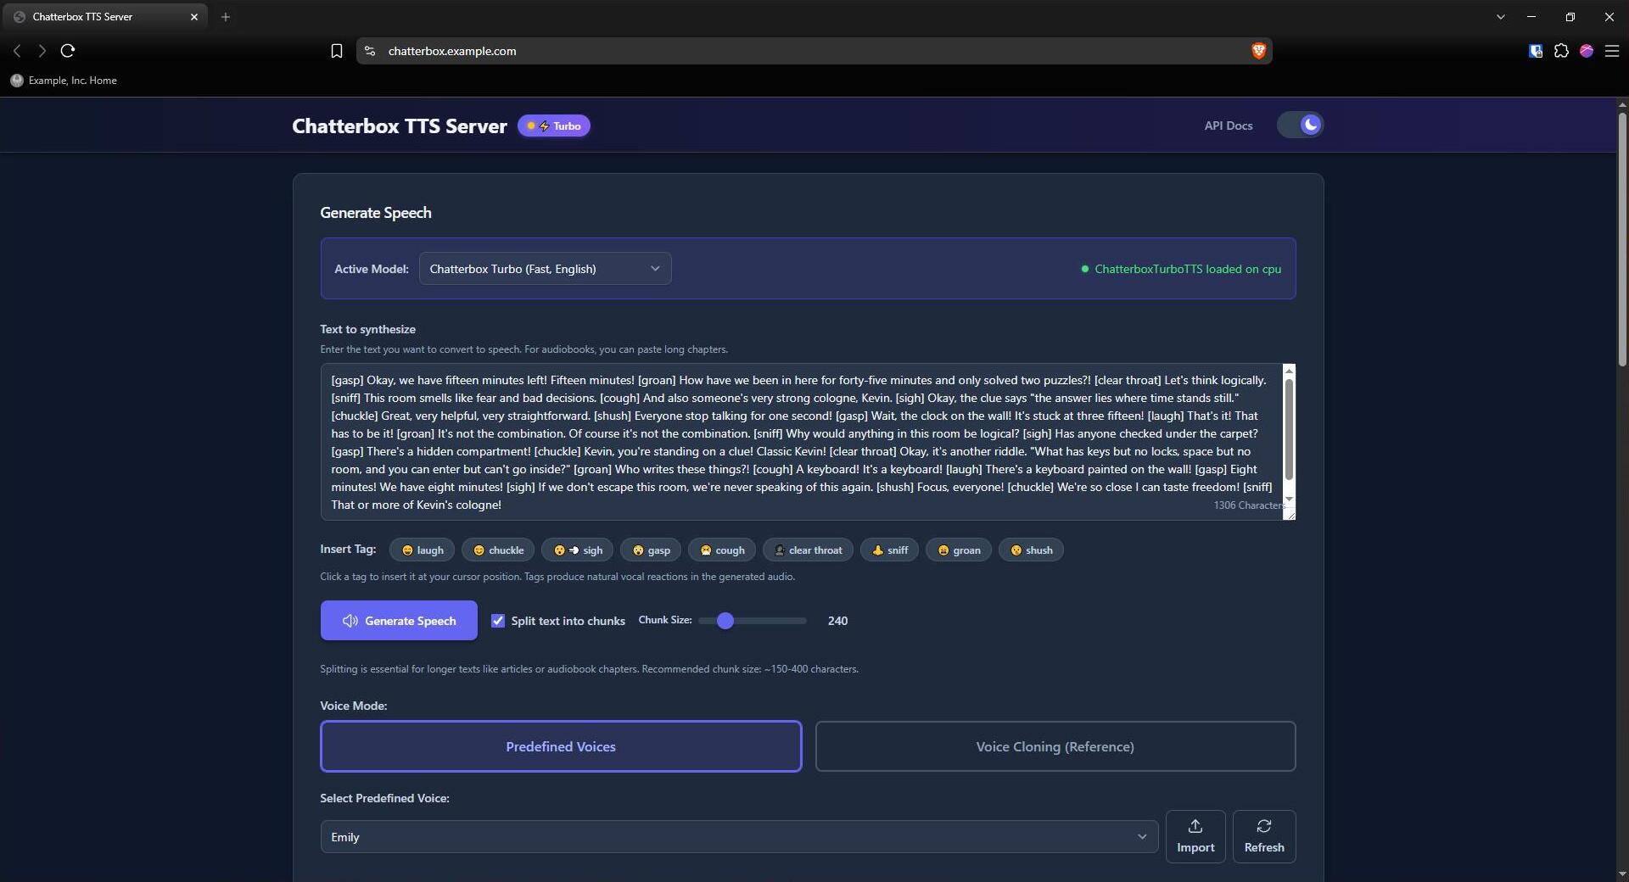The width and height of the screenshot is (1629, 882).
Task: Click the 1306 Characters counter
Action: click(x=1248, y=505)
